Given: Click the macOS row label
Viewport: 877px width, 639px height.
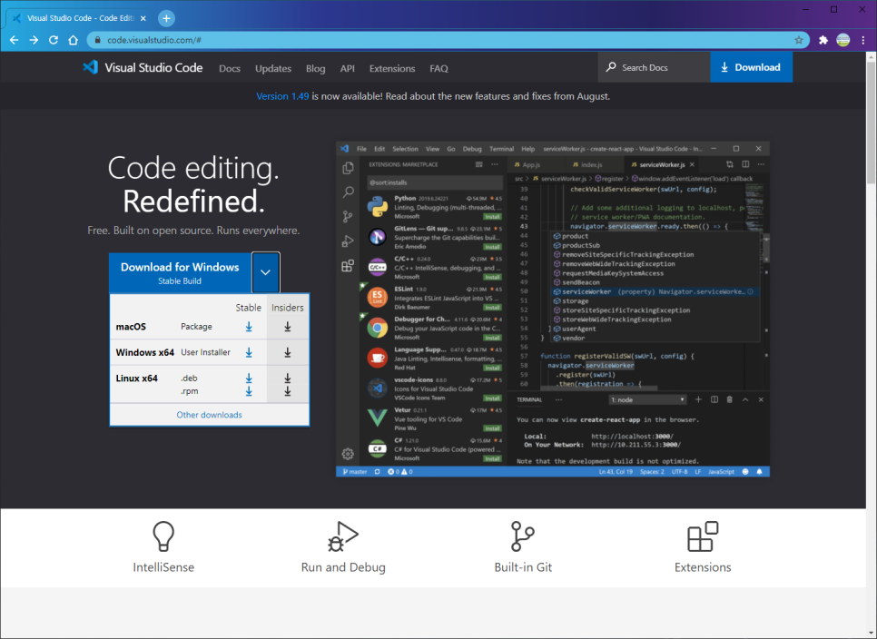Looking at the screenshot, I should [x=131, y=327].
